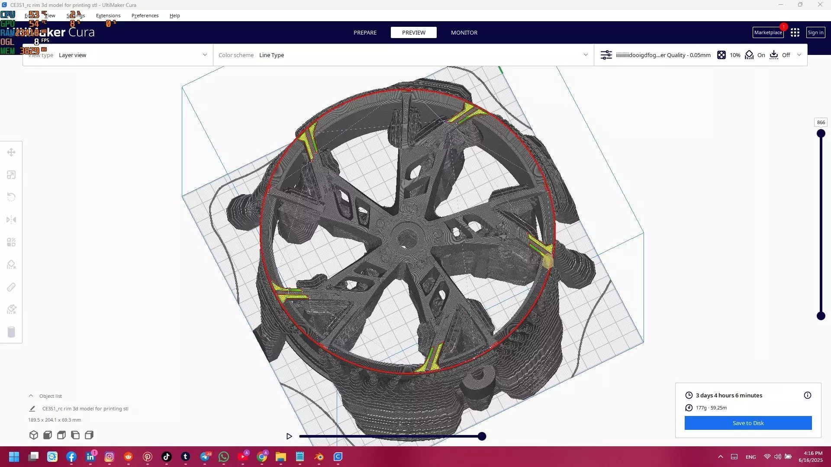Expand the print settings panel chevron
The height and width of the screenshot is (467, 831).
pyautogui.click(x=799, y=55)
